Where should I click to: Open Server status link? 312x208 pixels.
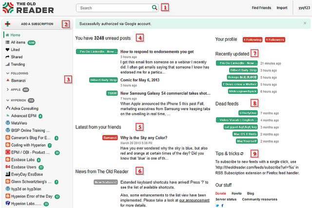coord(226,199)
